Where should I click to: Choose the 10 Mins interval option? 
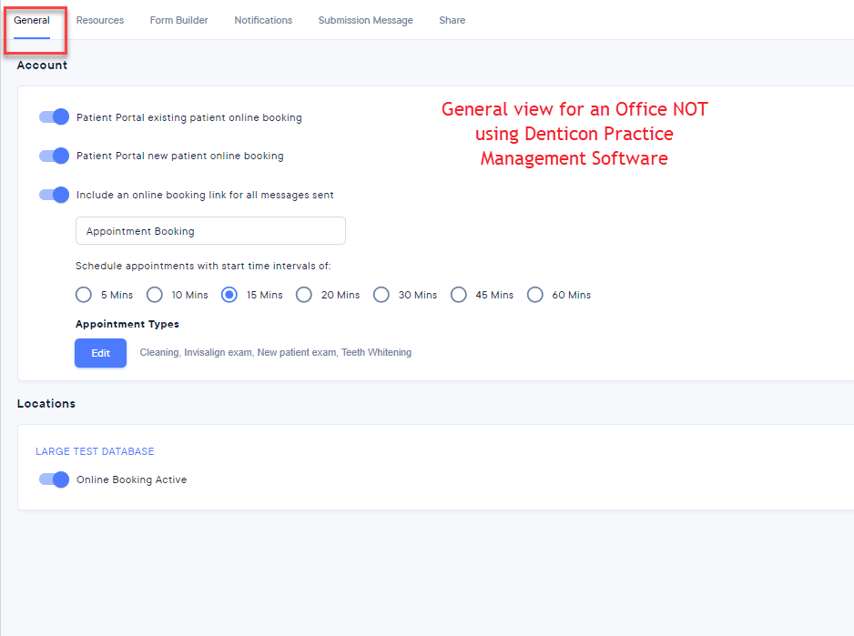tap(155, 295)
